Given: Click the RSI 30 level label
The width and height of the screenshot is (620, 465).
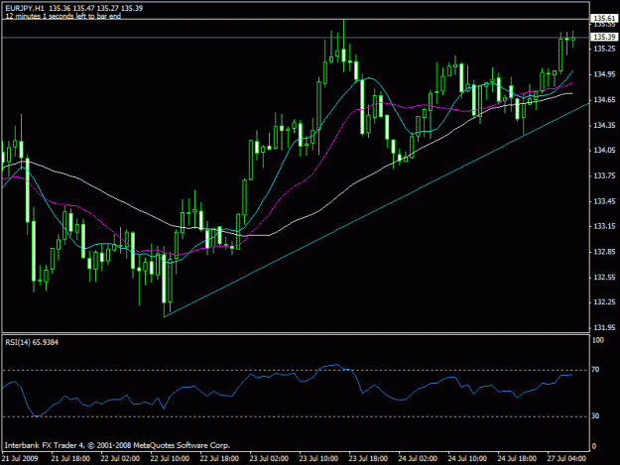Looking at the screenshot, I should pyautogui.click(x=595, y=416).
